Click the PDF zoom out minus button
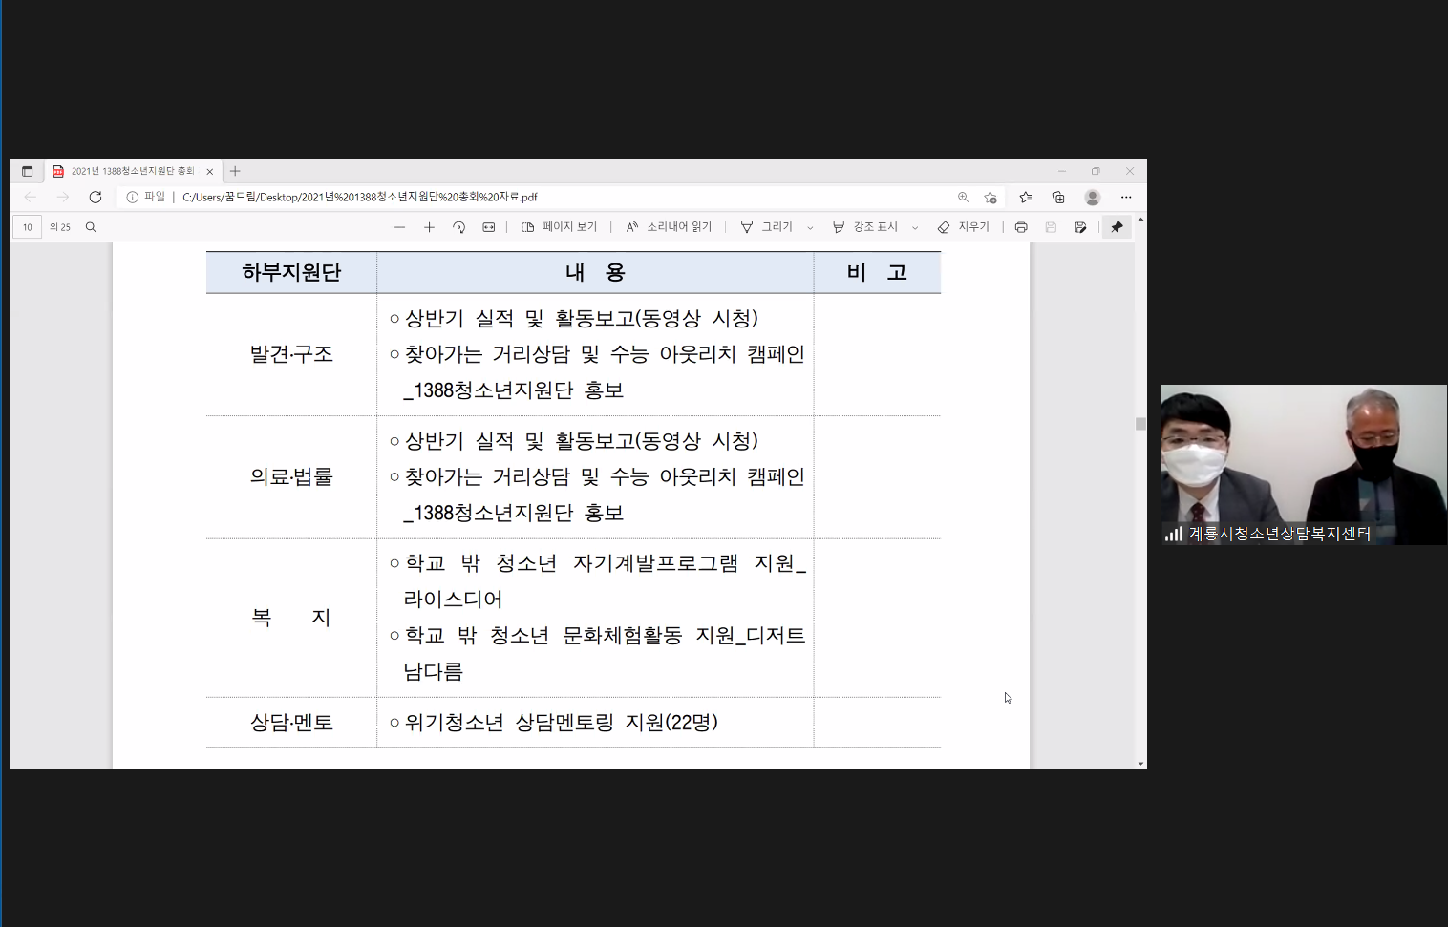Image resolution: width=1448 pixels, height=927 pixels. pos(399,227)
